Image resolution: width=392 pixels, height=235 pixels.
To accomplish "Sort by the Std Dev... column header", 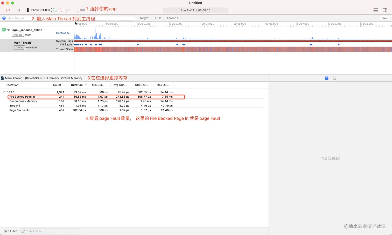I will pyautogui.click(x=141, y=85).
